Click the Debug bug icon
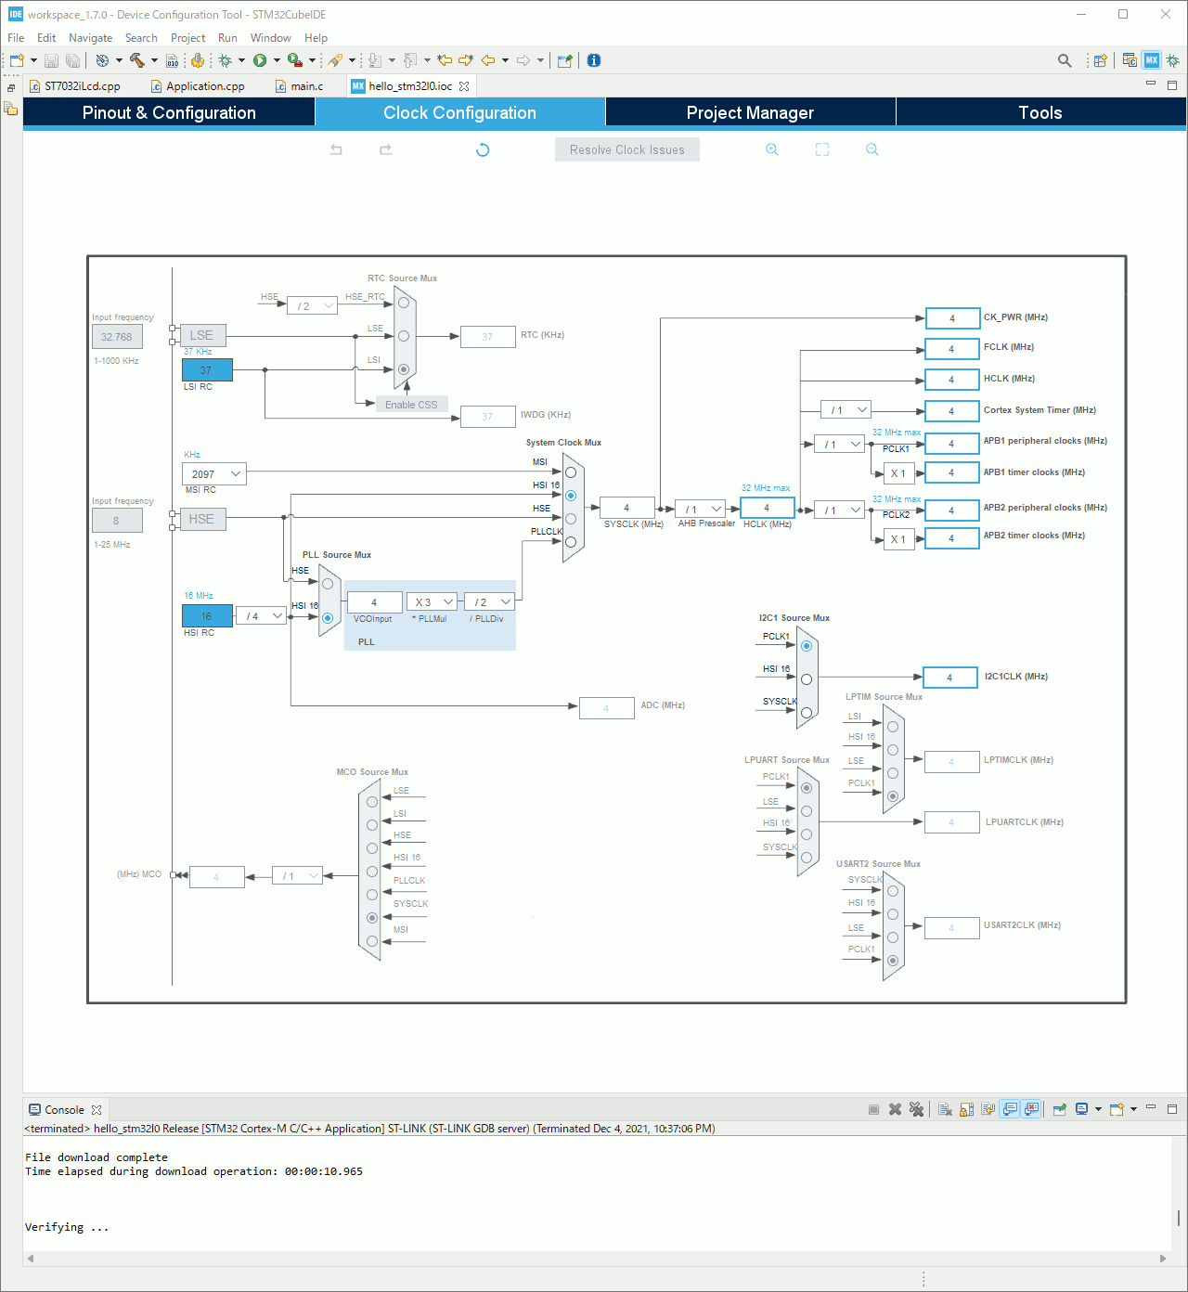1188x1292 pixels. (225, 60)
